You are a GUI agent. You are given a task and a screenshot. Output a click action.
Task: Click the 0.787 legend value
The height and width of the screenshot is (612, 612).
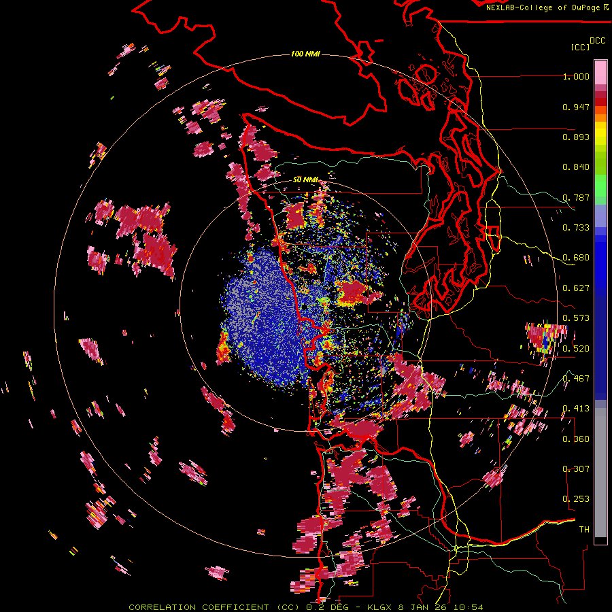(576, 197)
